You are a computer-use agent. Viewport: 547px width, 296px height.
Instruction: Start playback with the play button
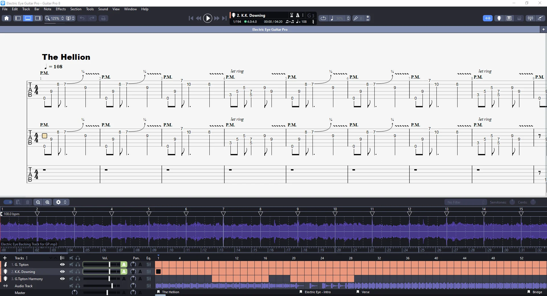coord(208,18)
